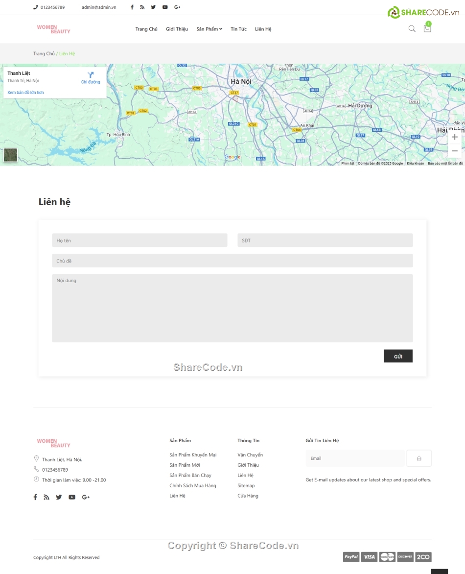Go to the Trang Chủ menu item
The width and height of the screenshot is (465, 574).
(146, 29)
